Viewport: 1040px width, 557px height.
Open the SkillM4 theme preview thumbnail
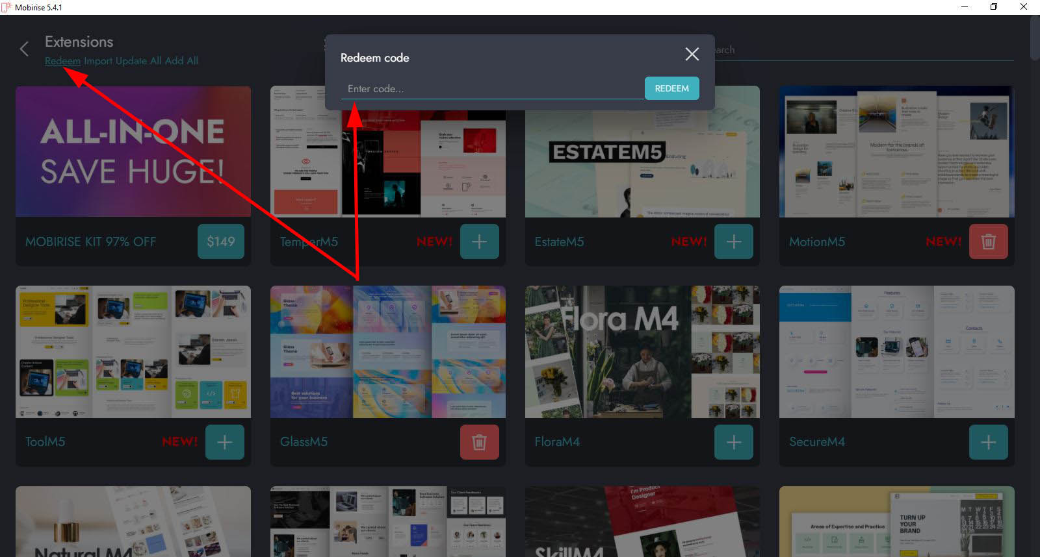pyautogui.click(x=642, y=521)
